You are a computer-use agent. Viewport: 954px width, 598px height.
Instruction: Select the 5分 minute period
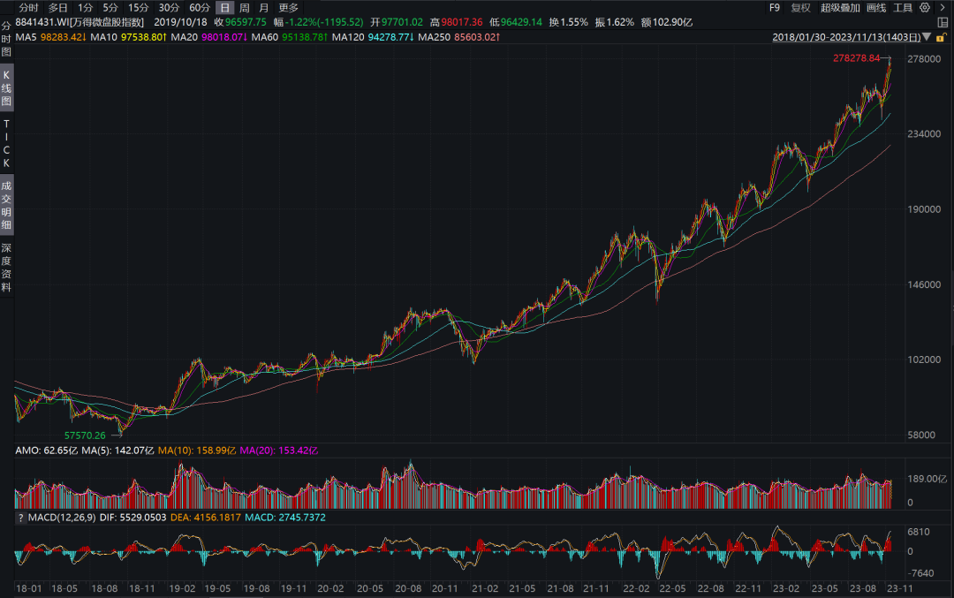pyautogui.click(x=110, y=8)
